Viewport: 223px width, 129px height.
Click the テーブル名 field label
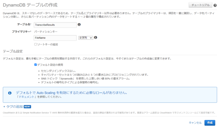click(24, 24)
